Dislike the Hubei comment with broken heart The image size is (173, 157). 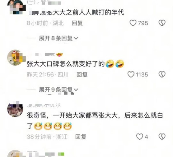pyautogui.click(x=162, y=23)
